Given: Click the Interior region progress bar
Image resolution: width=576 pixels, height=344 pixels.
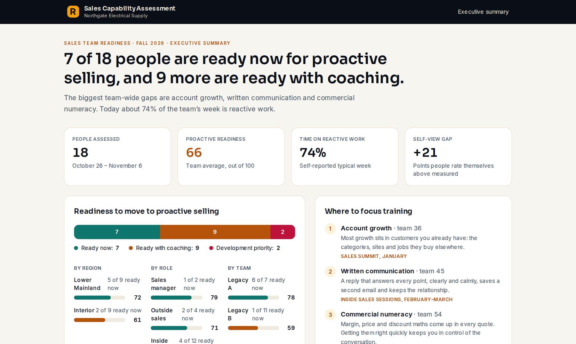Looking at the screenshot, I should click(x=100, y=320).
